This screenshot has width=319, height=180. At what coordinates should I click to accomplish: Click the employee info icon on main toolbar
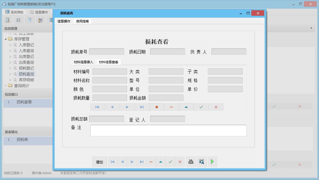[x=41, y=20]
